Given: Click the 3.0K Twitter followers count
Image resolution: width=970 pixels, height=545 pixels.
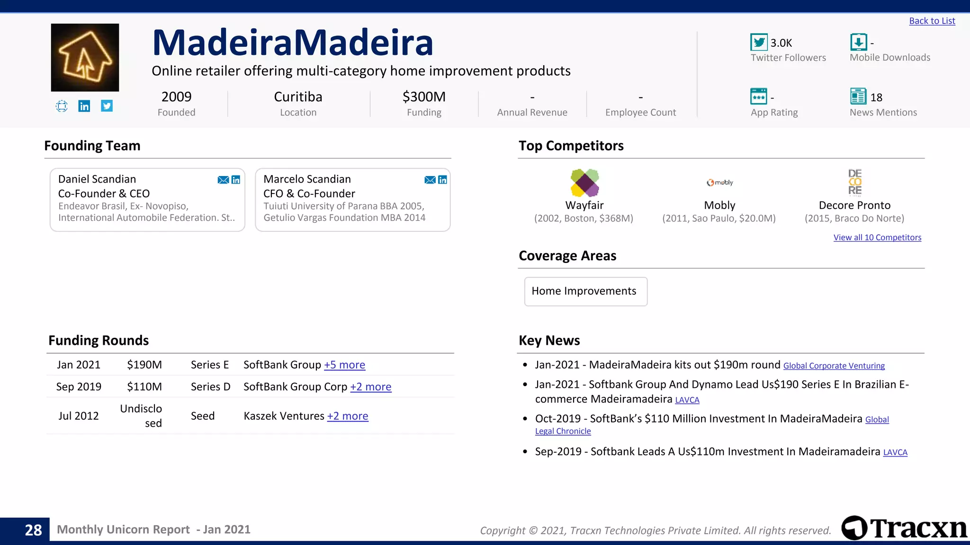Looking at the screenshot, I should point(781,43).
